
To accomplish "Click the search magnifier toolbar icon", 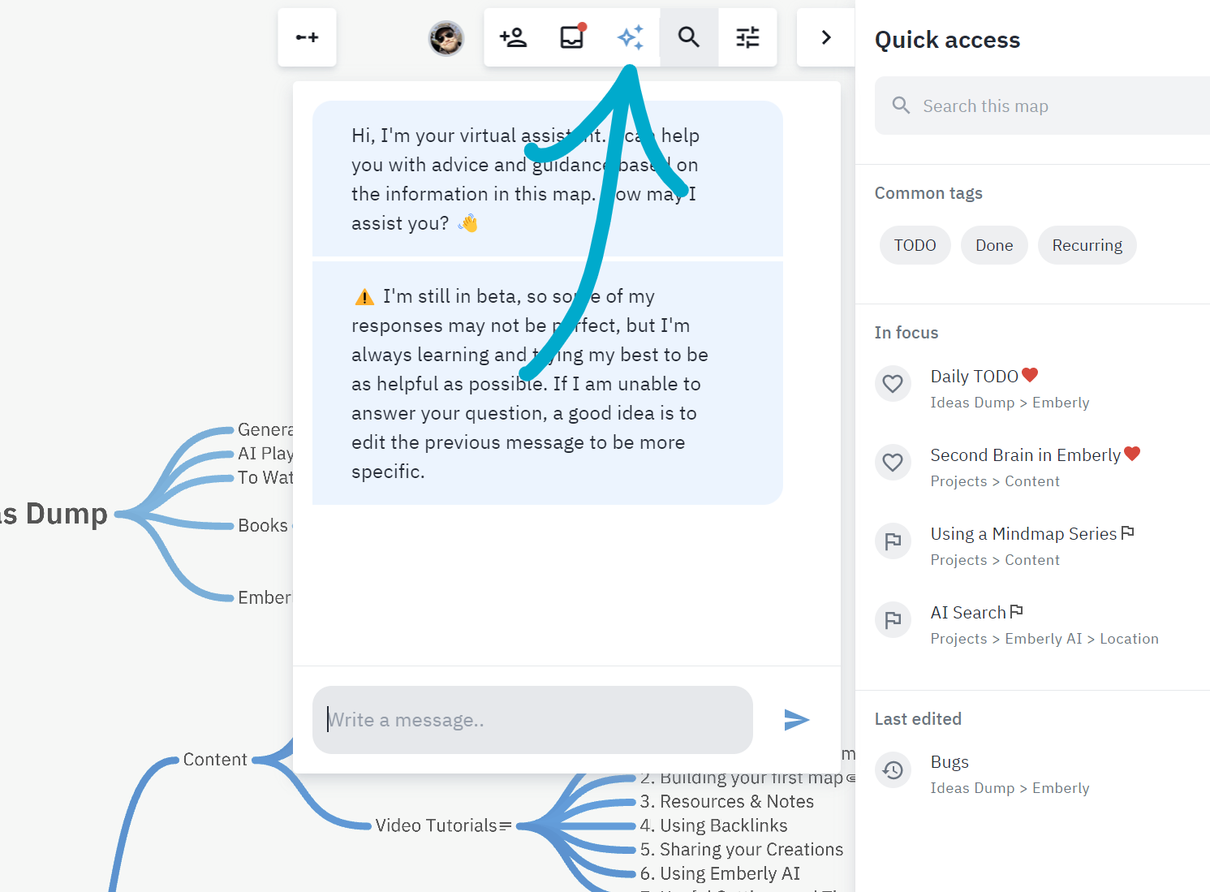I will (689, 37).
